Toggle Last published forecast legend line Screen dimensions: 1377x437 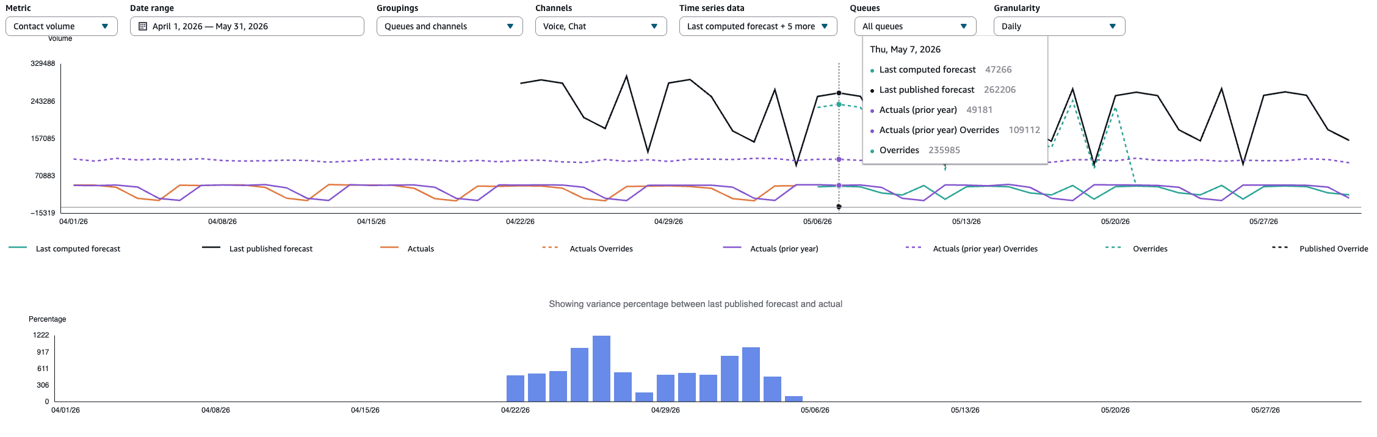211,247
